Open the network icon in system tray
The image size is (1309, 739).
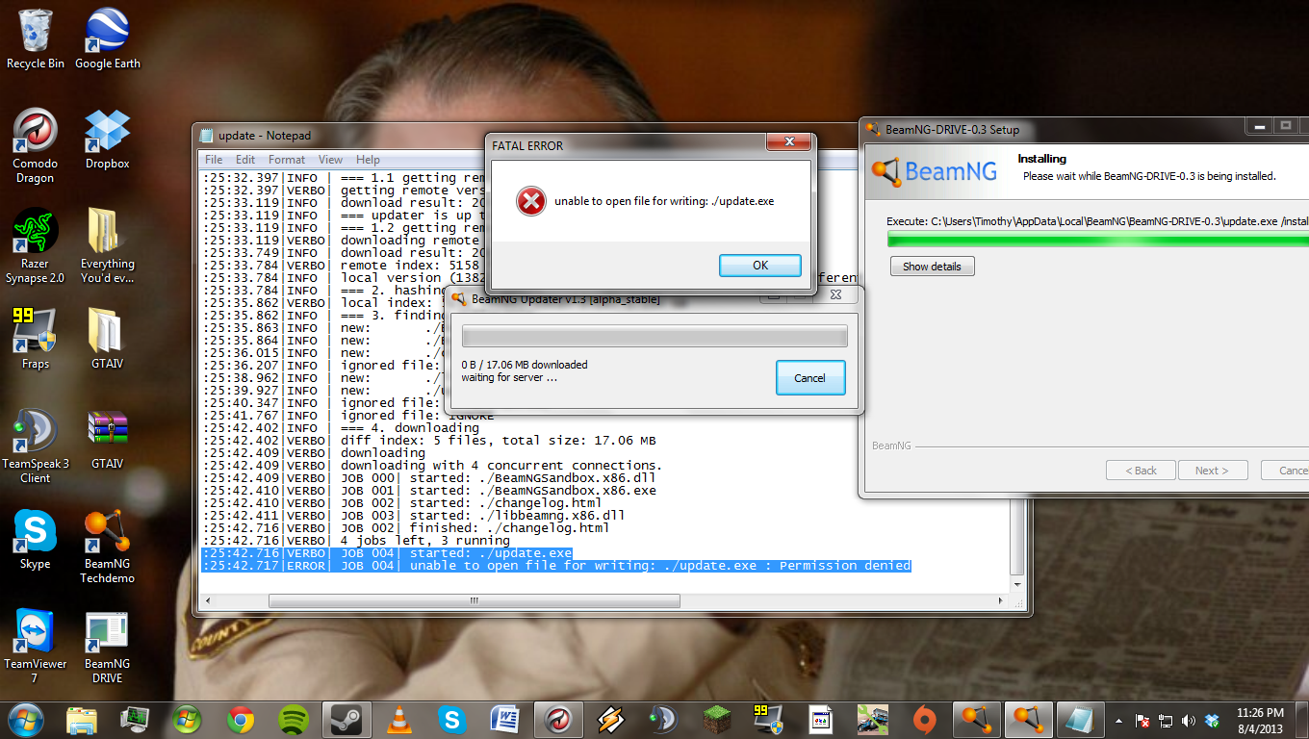coord(1167,720)
